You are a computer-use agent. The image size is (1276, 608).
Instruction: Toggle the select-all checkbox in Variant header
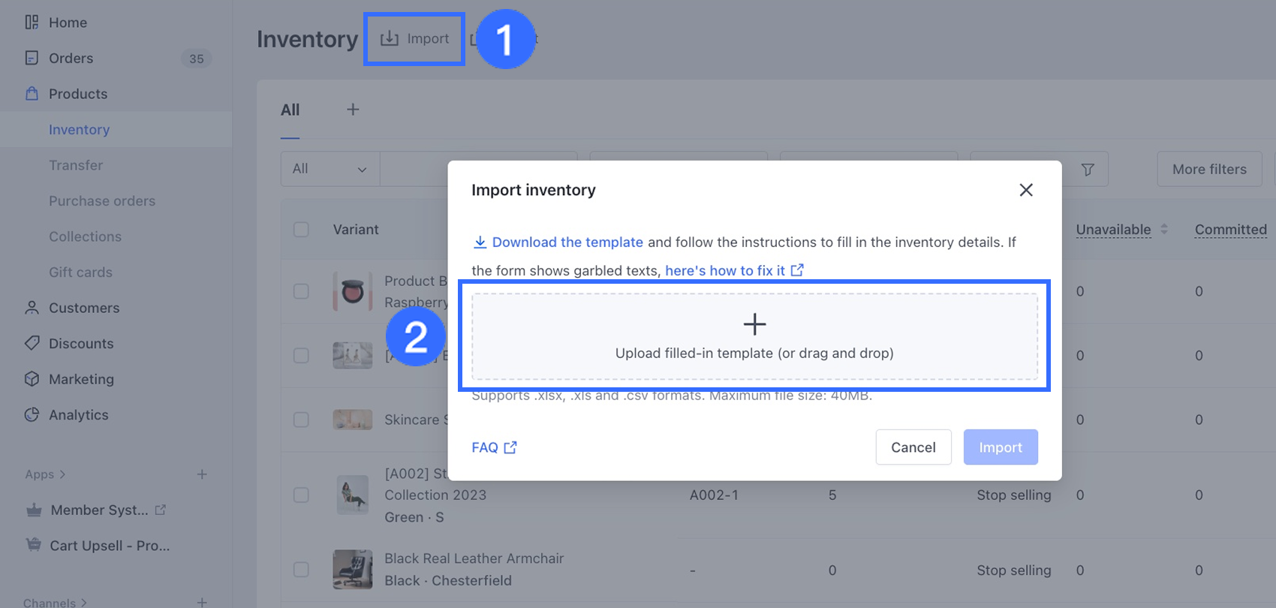pyautogui.click(x=301, y=230)
